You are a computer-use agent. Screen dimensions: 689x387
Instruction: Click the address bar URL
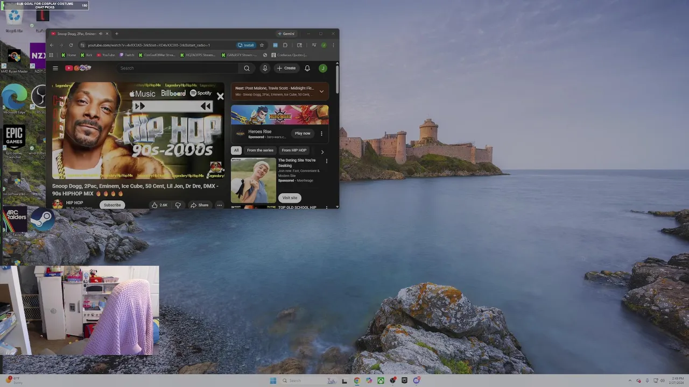click(149, 45)
